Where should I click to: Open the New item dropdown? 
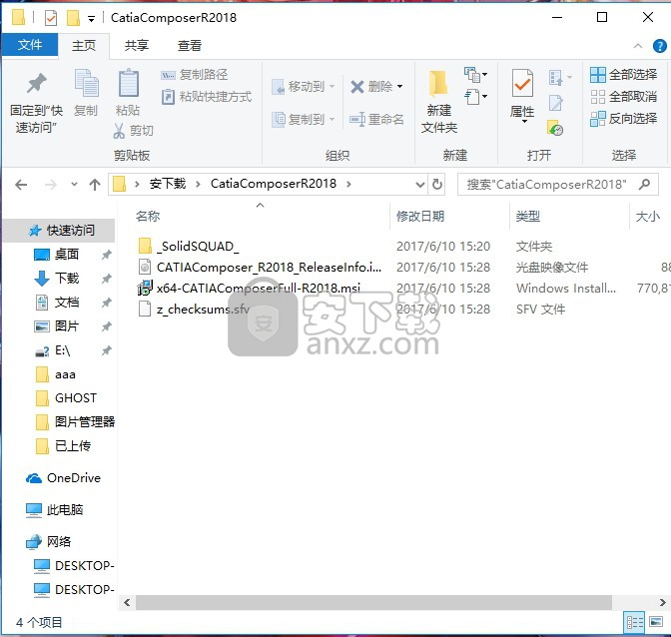pyautogui.click(x=476, y=75)
